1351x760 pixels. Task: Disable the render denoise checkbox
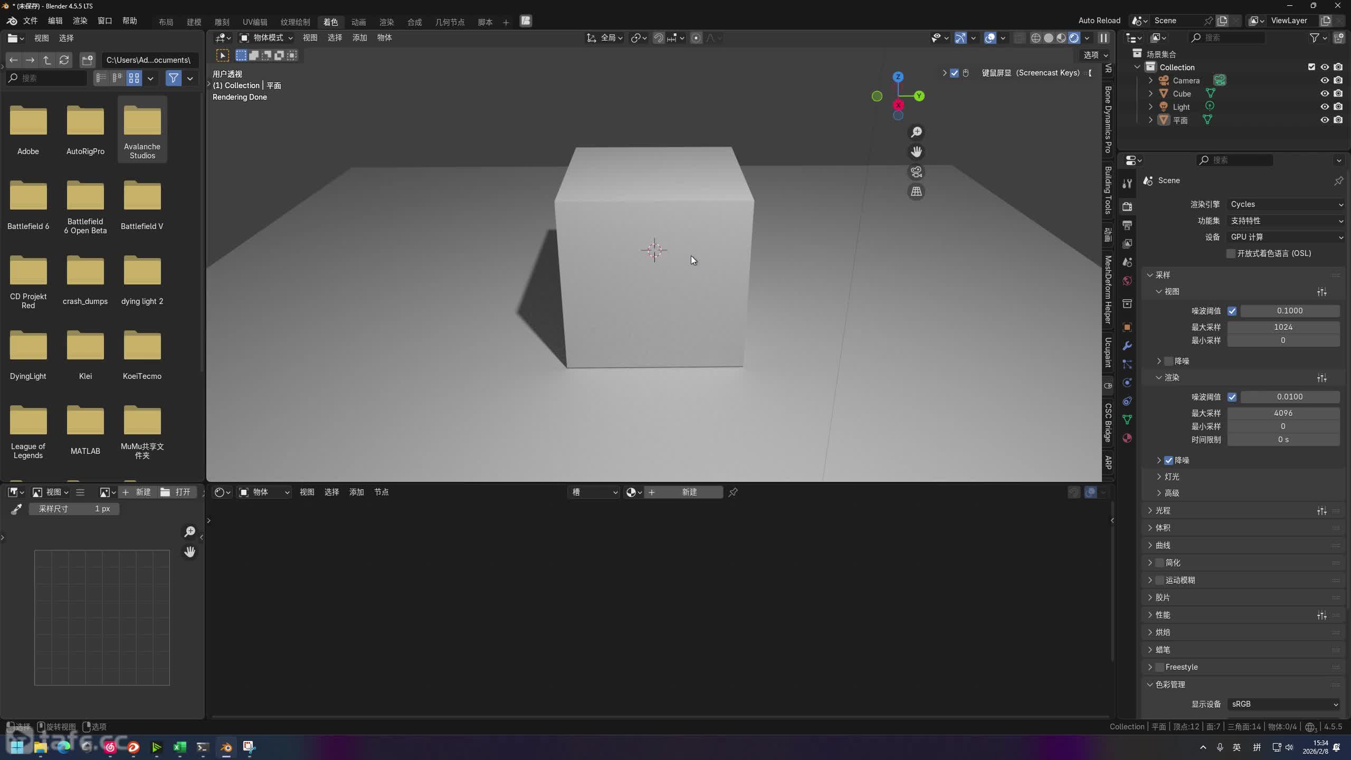1168,460
